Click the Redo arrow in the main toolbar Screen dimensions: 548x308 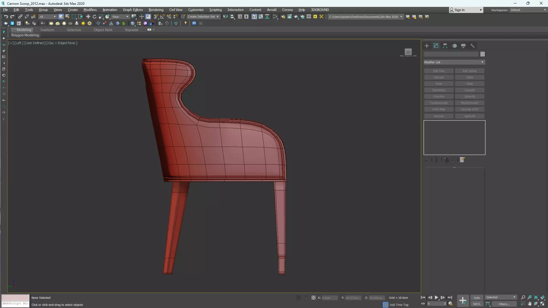(12, 17)
